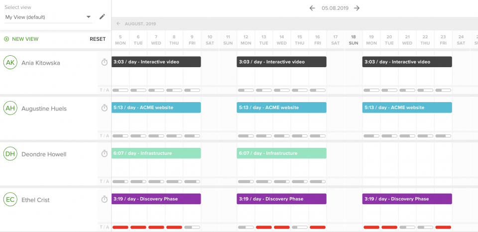478x232 pixels.
Task: Select Infrastructure booking starting Aug 5
Action: (156, 153)
